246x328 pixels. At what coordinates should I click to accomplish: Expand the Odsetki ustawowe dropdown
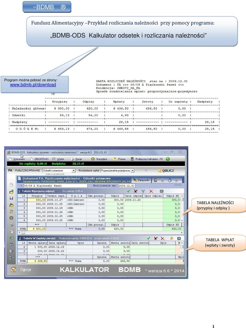point(74,171)
